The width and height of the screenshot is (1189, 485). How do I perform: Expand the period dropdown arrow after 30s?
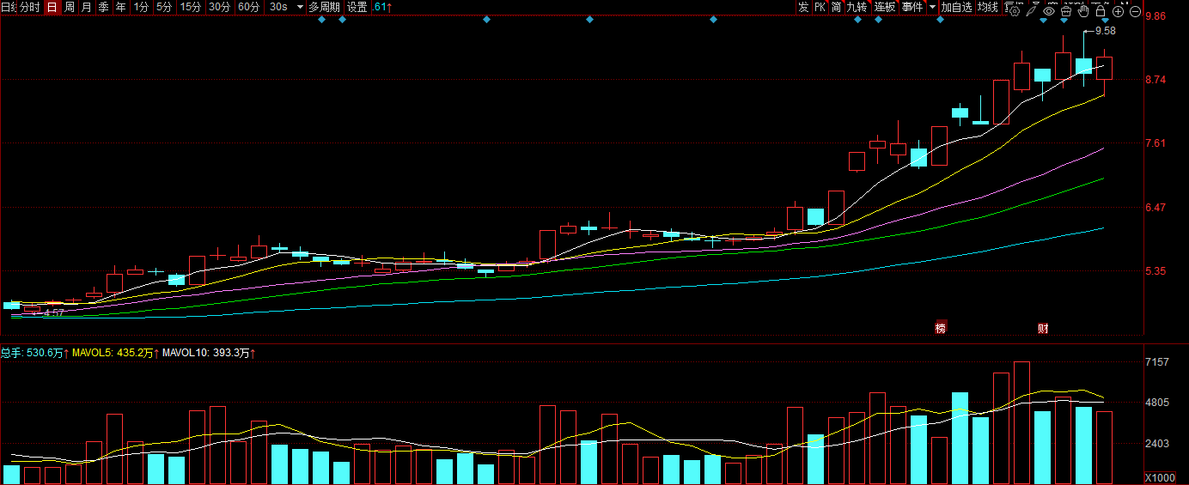tap(299, 7)
